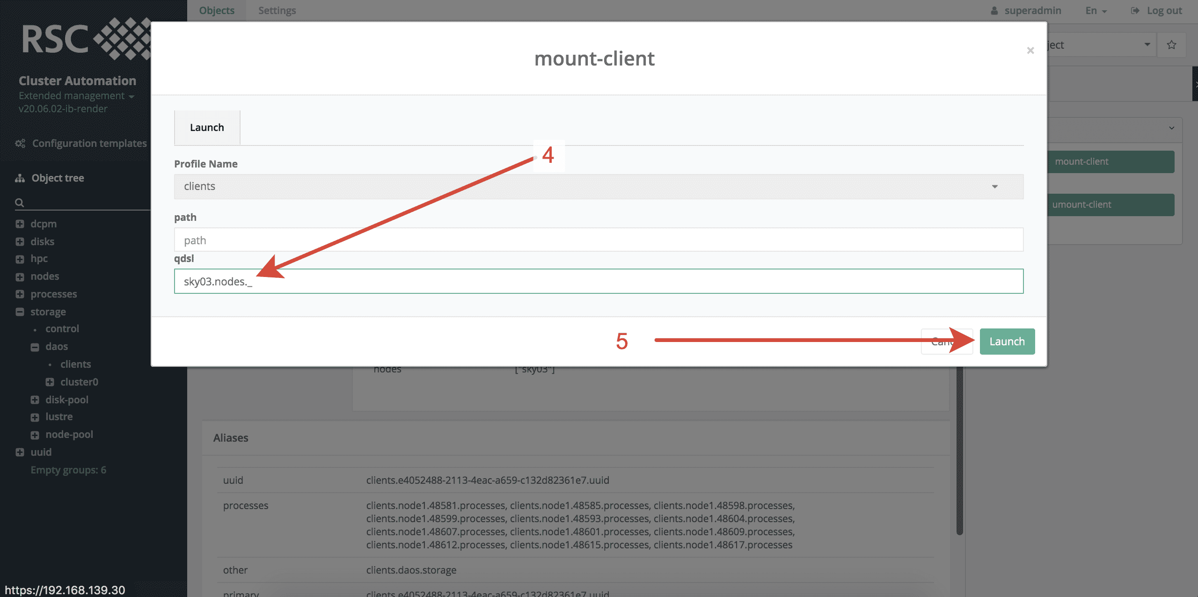1198x597 pixels.
Task: Click the search icon under Object tree
Action: [x=19, y=203]
